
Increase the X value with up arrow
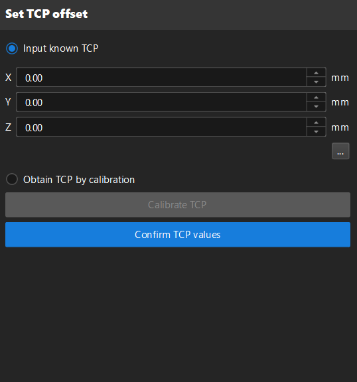[x=316, y=72]
